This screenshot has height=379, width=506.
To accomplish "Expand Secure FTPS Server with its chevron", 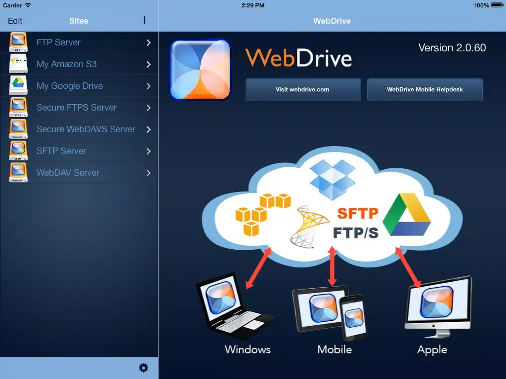I will 148,107.
